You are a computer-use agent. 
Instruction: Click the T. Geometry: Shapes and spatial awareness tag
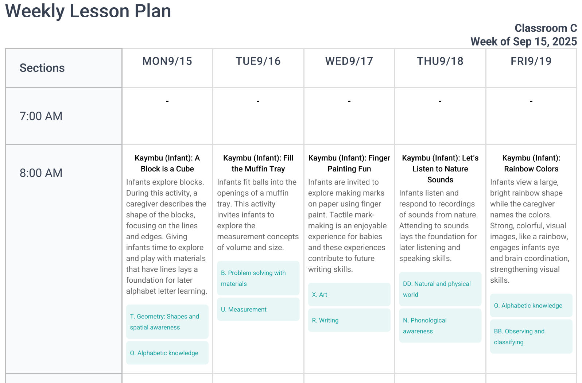(x=167, y=322)
